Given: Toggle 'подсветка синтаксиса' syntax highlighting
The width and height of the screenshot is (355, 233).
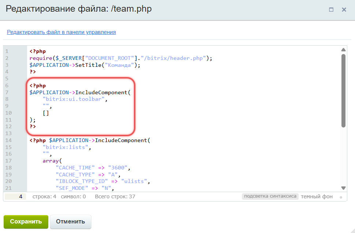Looking at the screenshot, I should (x=270, y=196).
